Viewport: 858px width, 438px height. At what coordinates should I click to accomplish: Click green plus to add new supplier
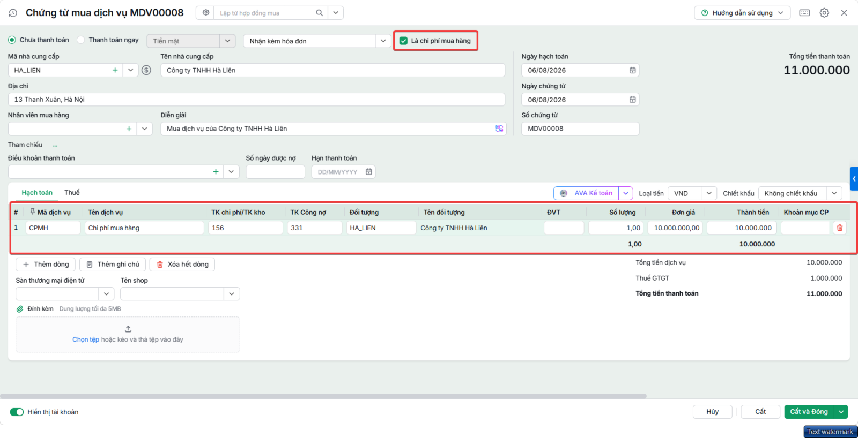point(115,70)
